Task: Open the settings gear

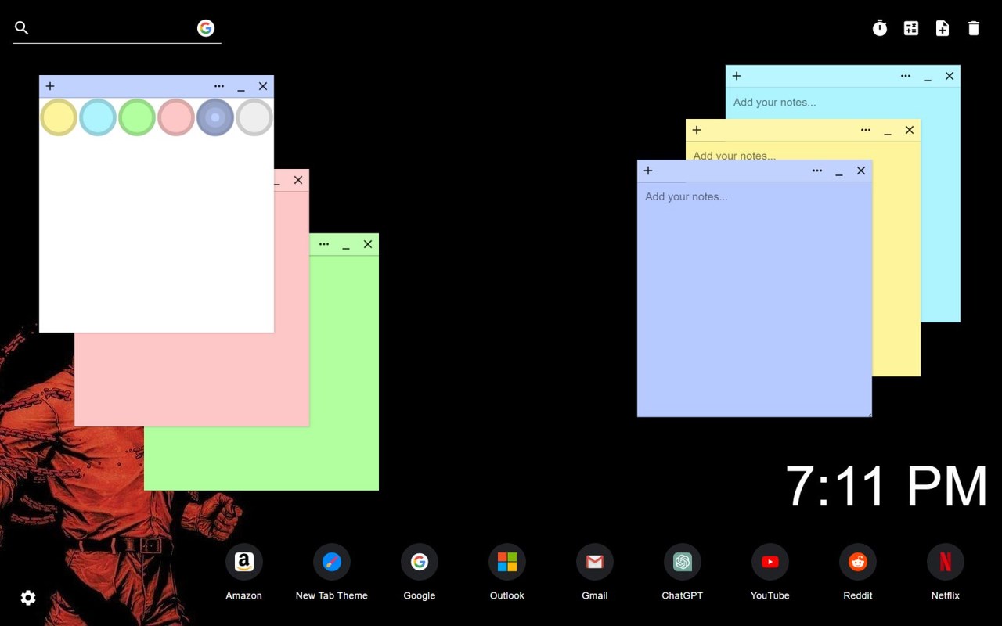Action: (x=28, y=598)
